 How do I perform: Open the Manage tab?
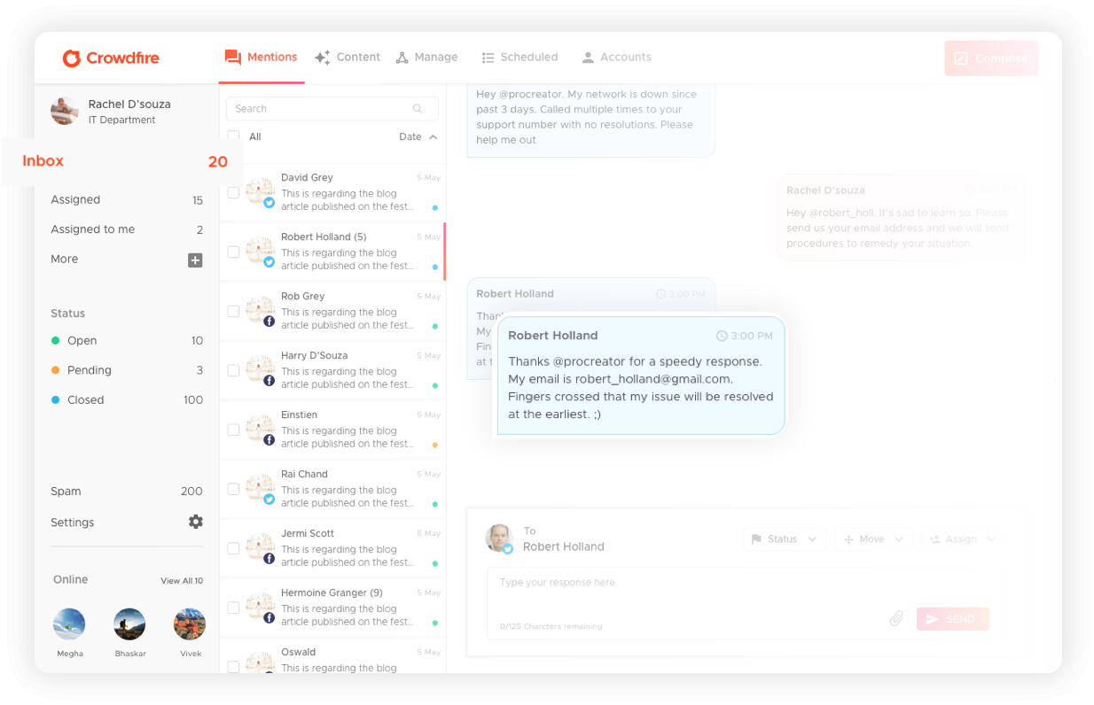(426, 57)
